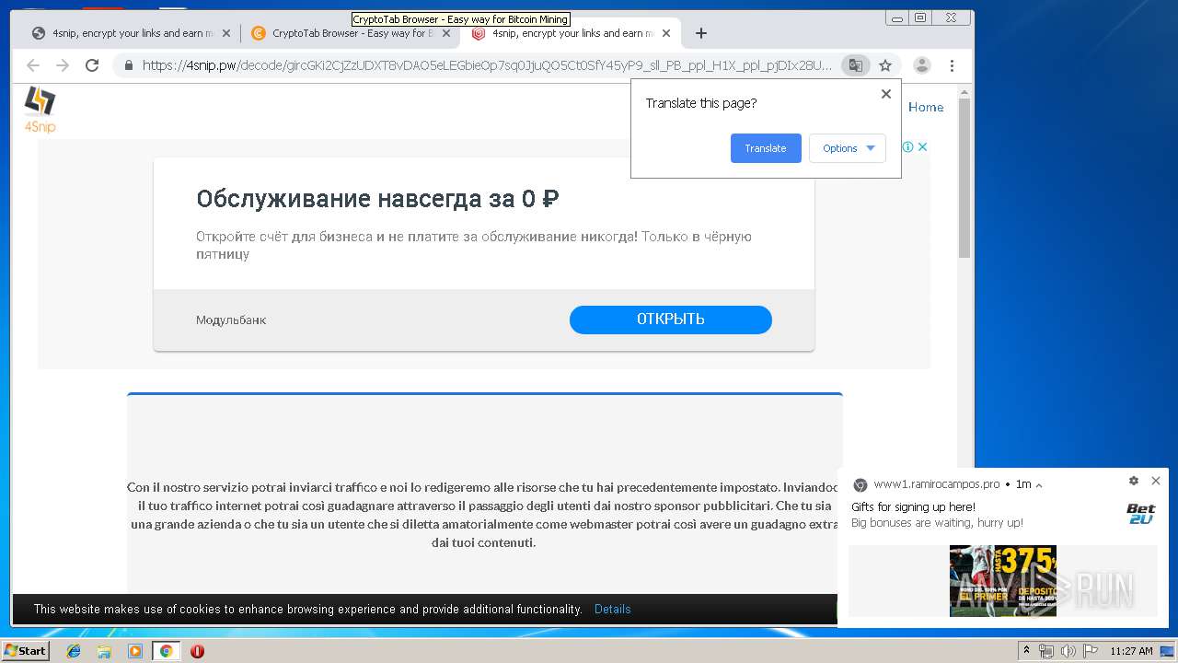Launch Internet Explorer from taskbar

[x=74, y=651]
